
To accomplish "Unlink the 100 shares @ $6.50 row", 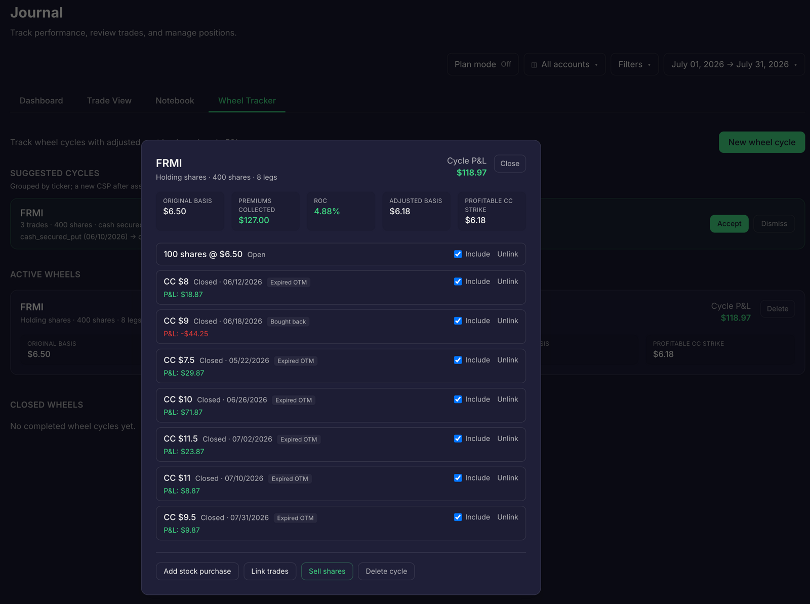I will (x=508, y=254).
